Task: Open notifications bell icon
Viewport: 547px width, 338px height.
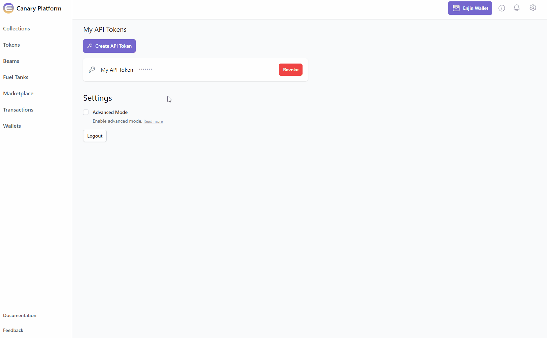Action: [517, 8]
